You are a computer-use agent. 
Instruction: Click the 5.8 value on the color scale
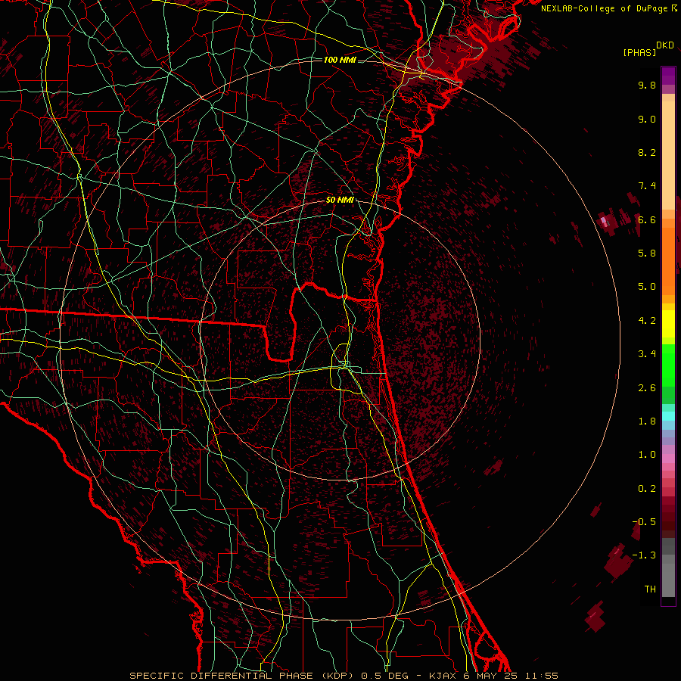[647, 253]
